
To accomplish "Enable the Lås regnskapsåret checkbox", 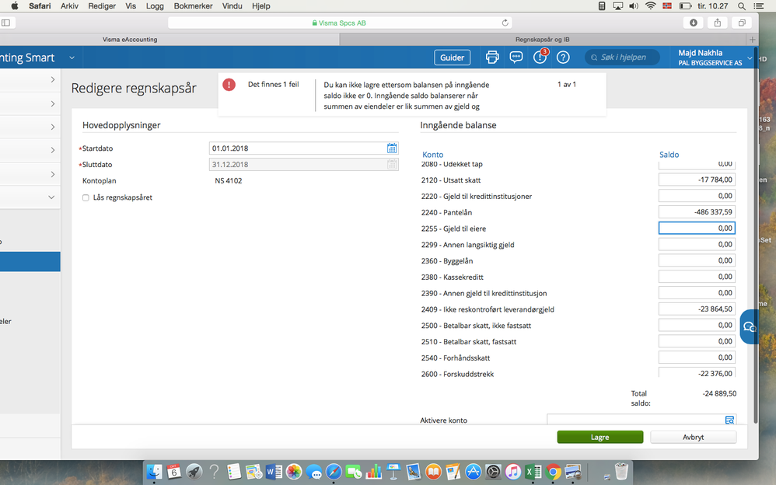I will (x=86, y=197).
